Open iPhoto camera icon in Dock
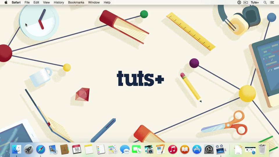The height and width of the screenshot is (157, 279). pos(149,149)
